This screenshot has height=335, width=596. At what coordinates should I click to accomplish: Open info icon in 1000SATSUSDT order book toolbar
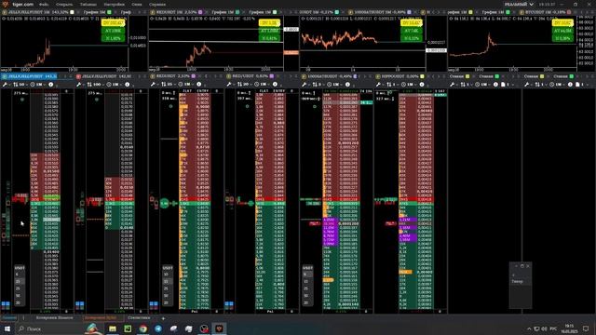tap(347, 85)
